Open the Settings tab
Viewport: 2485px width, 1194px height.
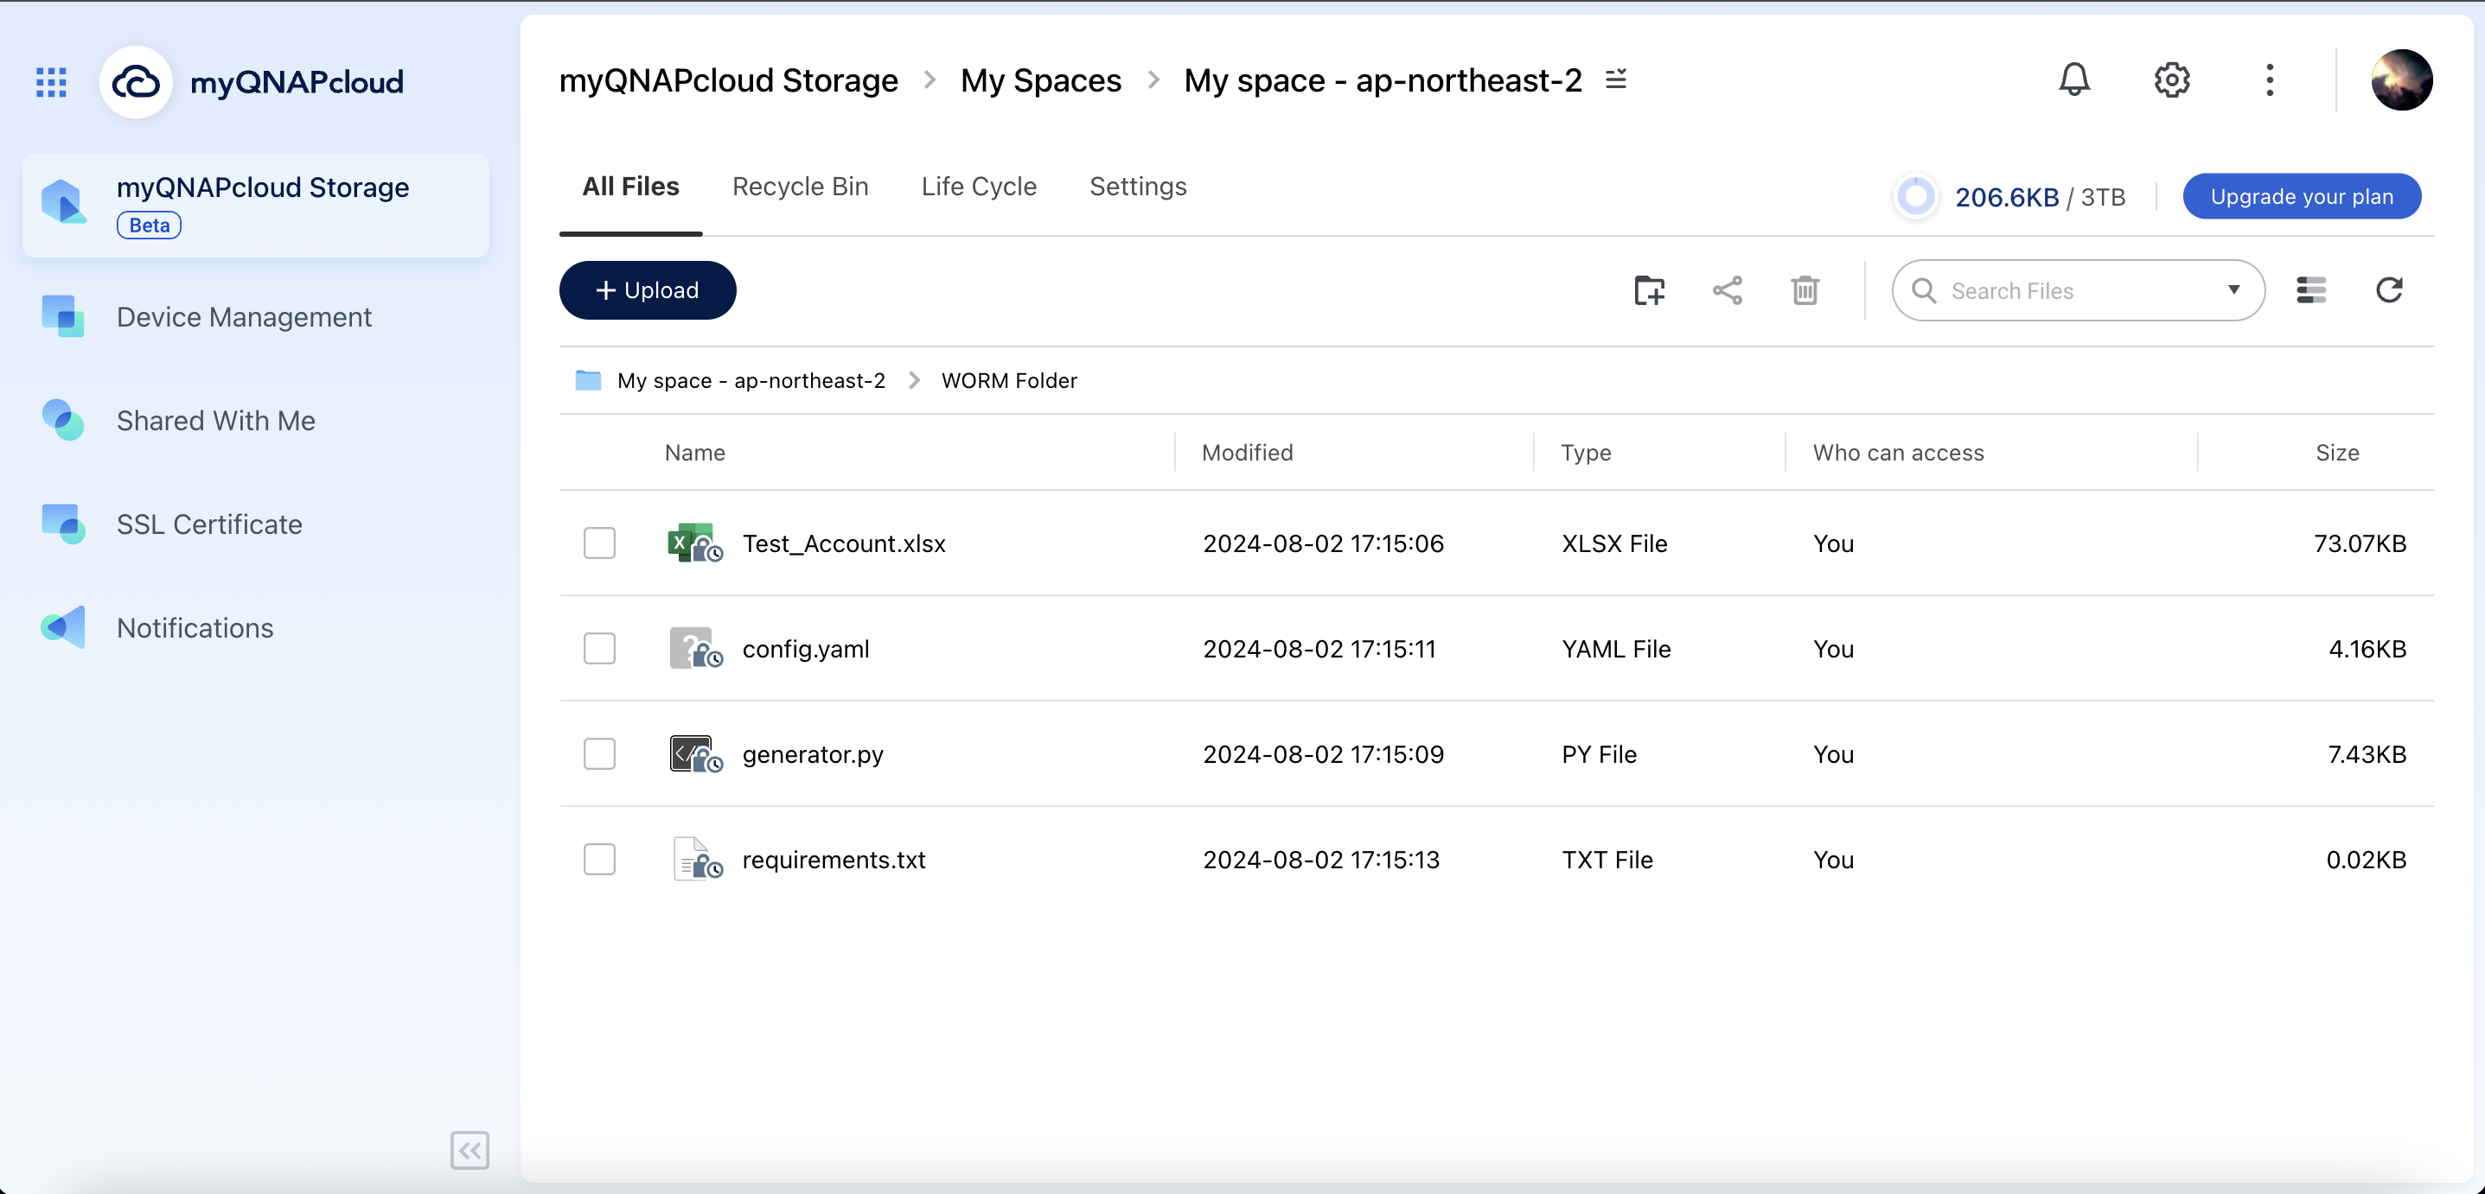1139,186
